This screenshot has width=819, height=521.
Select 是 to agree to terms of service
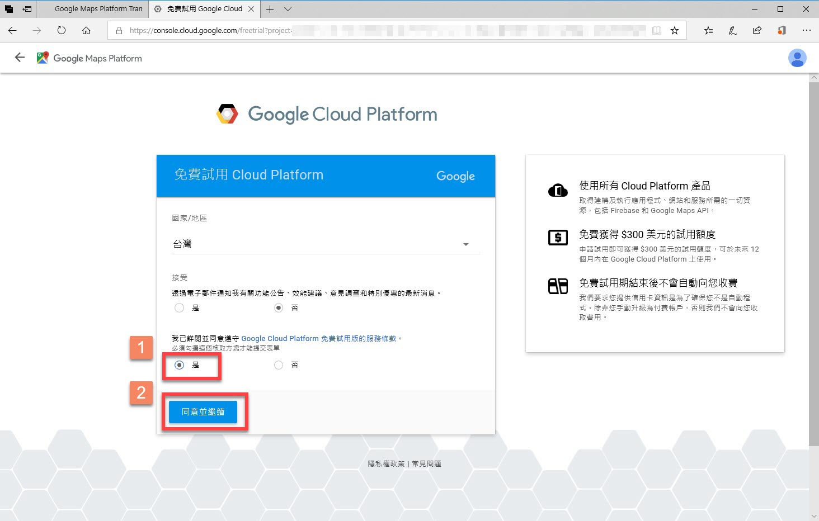179,365
